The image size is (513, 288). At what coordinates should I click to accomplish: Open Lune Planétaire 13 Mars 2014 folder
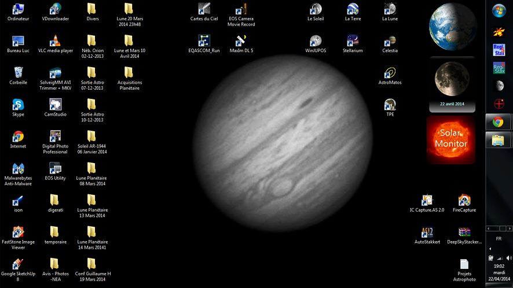(92, 206)
